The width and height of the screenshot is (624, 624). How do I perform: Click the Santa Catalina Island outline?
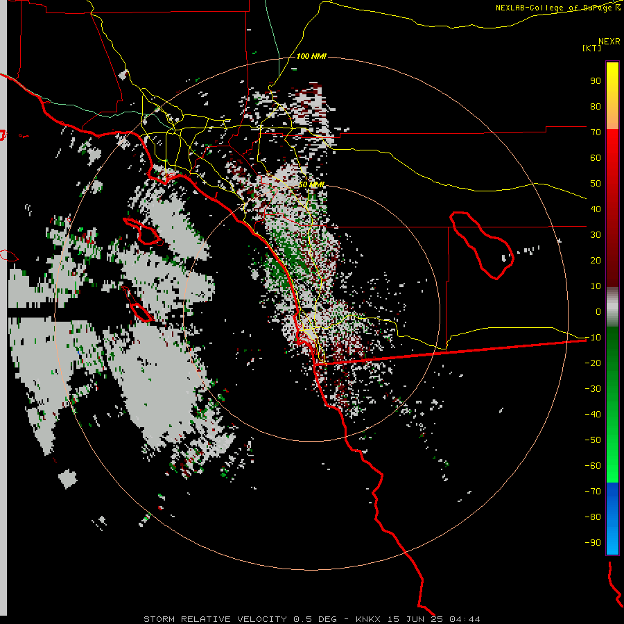pos(142,231)
